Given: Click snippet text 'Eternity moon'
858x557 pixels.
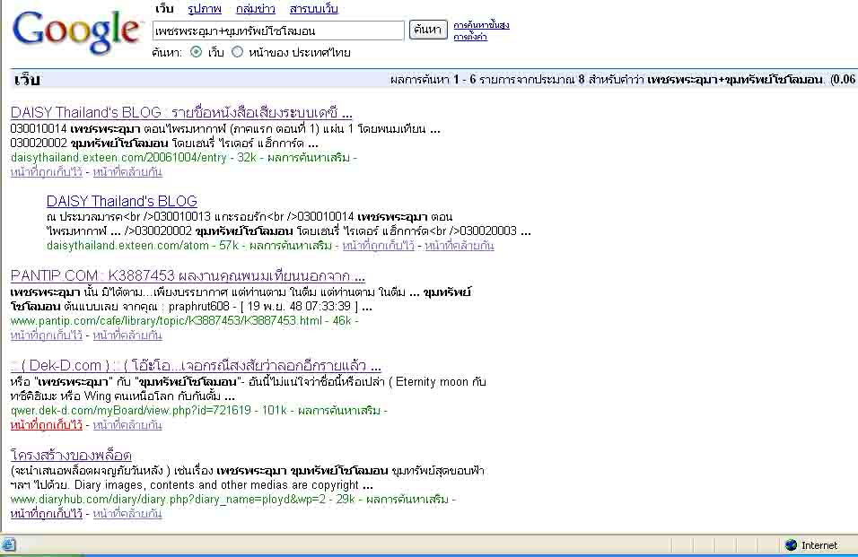Looking at the screenshot, I should click(x=433, y=381).
